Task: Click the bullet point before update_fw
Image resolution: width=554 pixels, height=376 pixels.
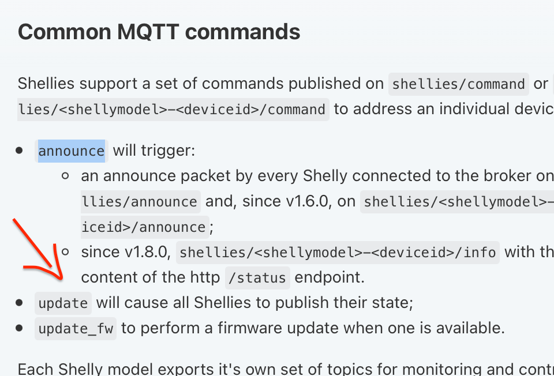Action: (20, 328)
